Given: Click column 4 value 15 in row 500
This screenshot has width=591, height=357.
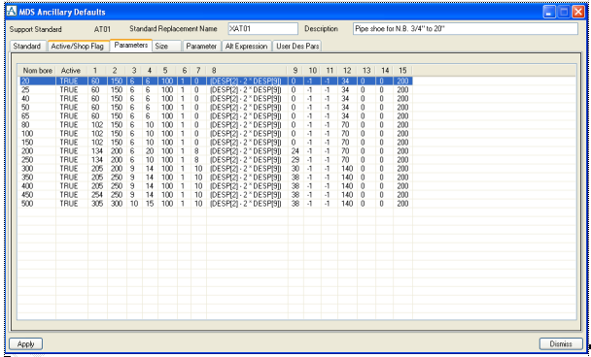Looking at the screenshot, I should tap(150, 204).
